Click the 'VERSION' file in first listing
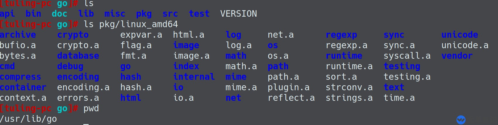This screenshot has width=498, height=125. pyautogui.click(x=239, y=14)
